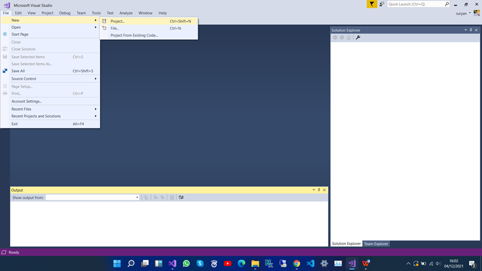Choose Project From Existing Code…

click(x=149, y=35)
